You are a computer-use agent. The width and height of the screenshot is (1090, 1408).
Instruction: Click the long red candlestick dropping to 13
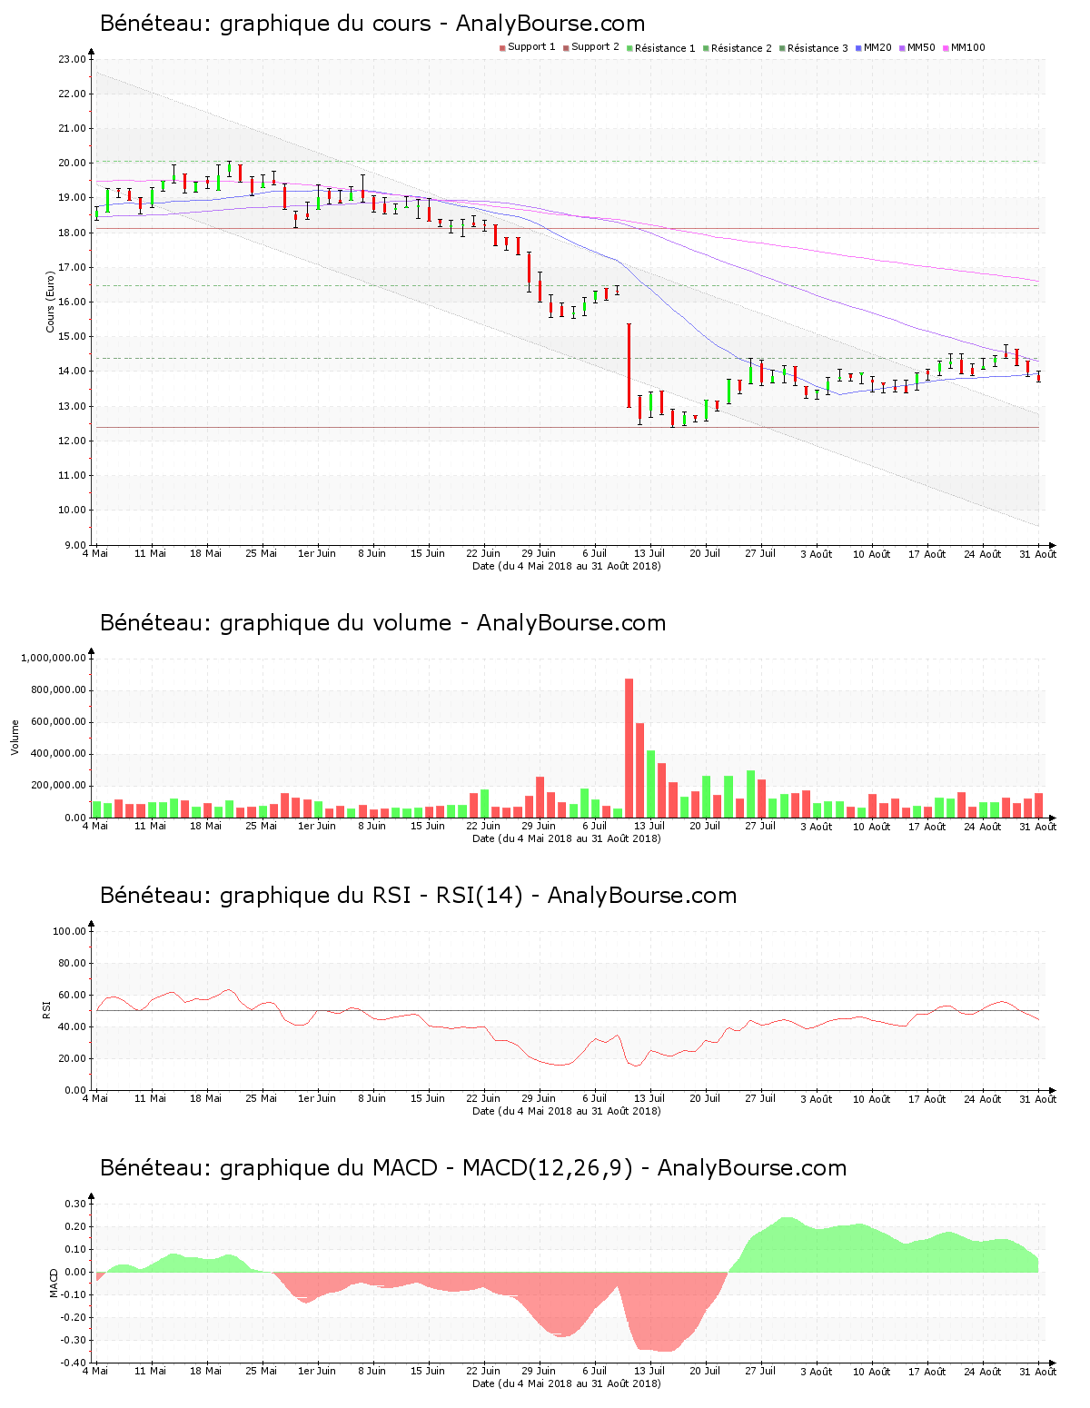tap(629, 365)
